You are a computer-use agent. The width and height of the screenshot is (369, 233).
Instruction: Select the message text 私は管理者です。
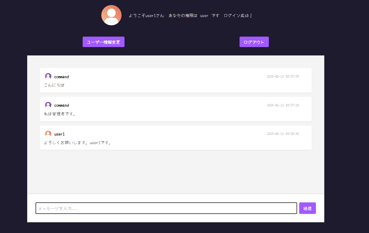tap(60, 114)
